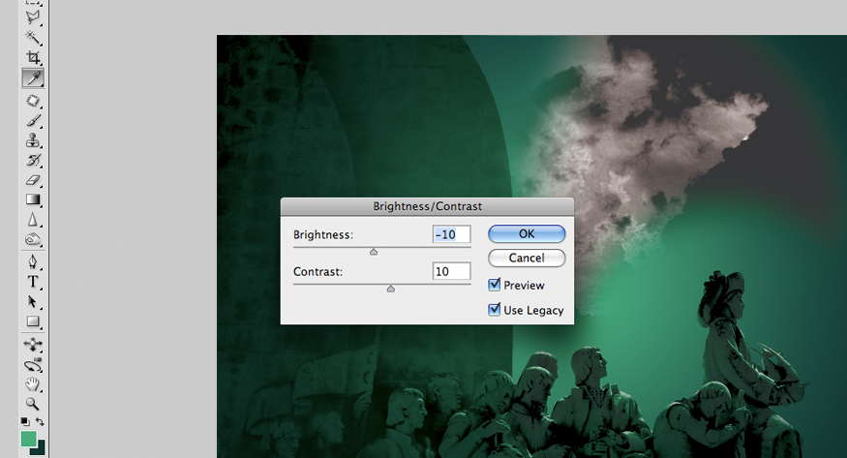The image size is (847, 458).
Task: Select the 3D Orbit camera tool
Action: 32,365
